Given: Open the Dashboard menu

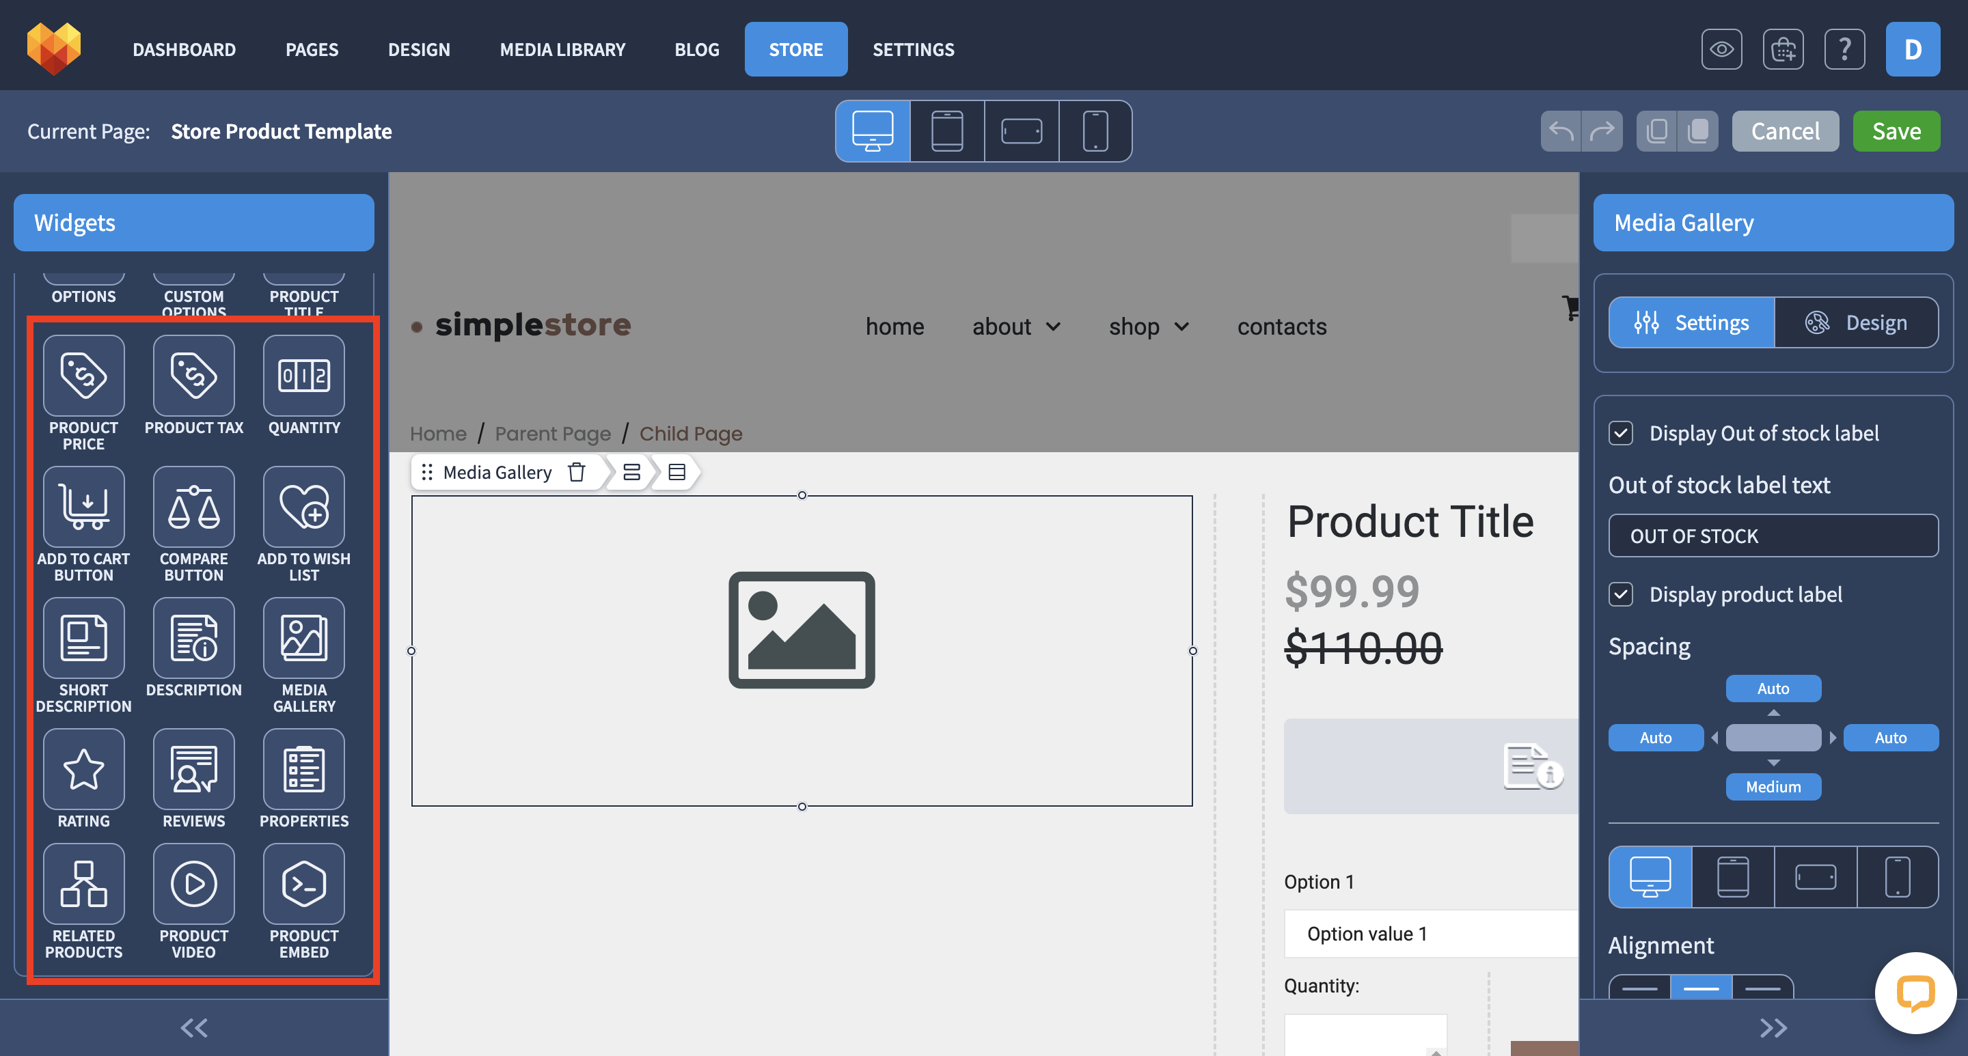Looking at the screenshot, I should [184, 50].
